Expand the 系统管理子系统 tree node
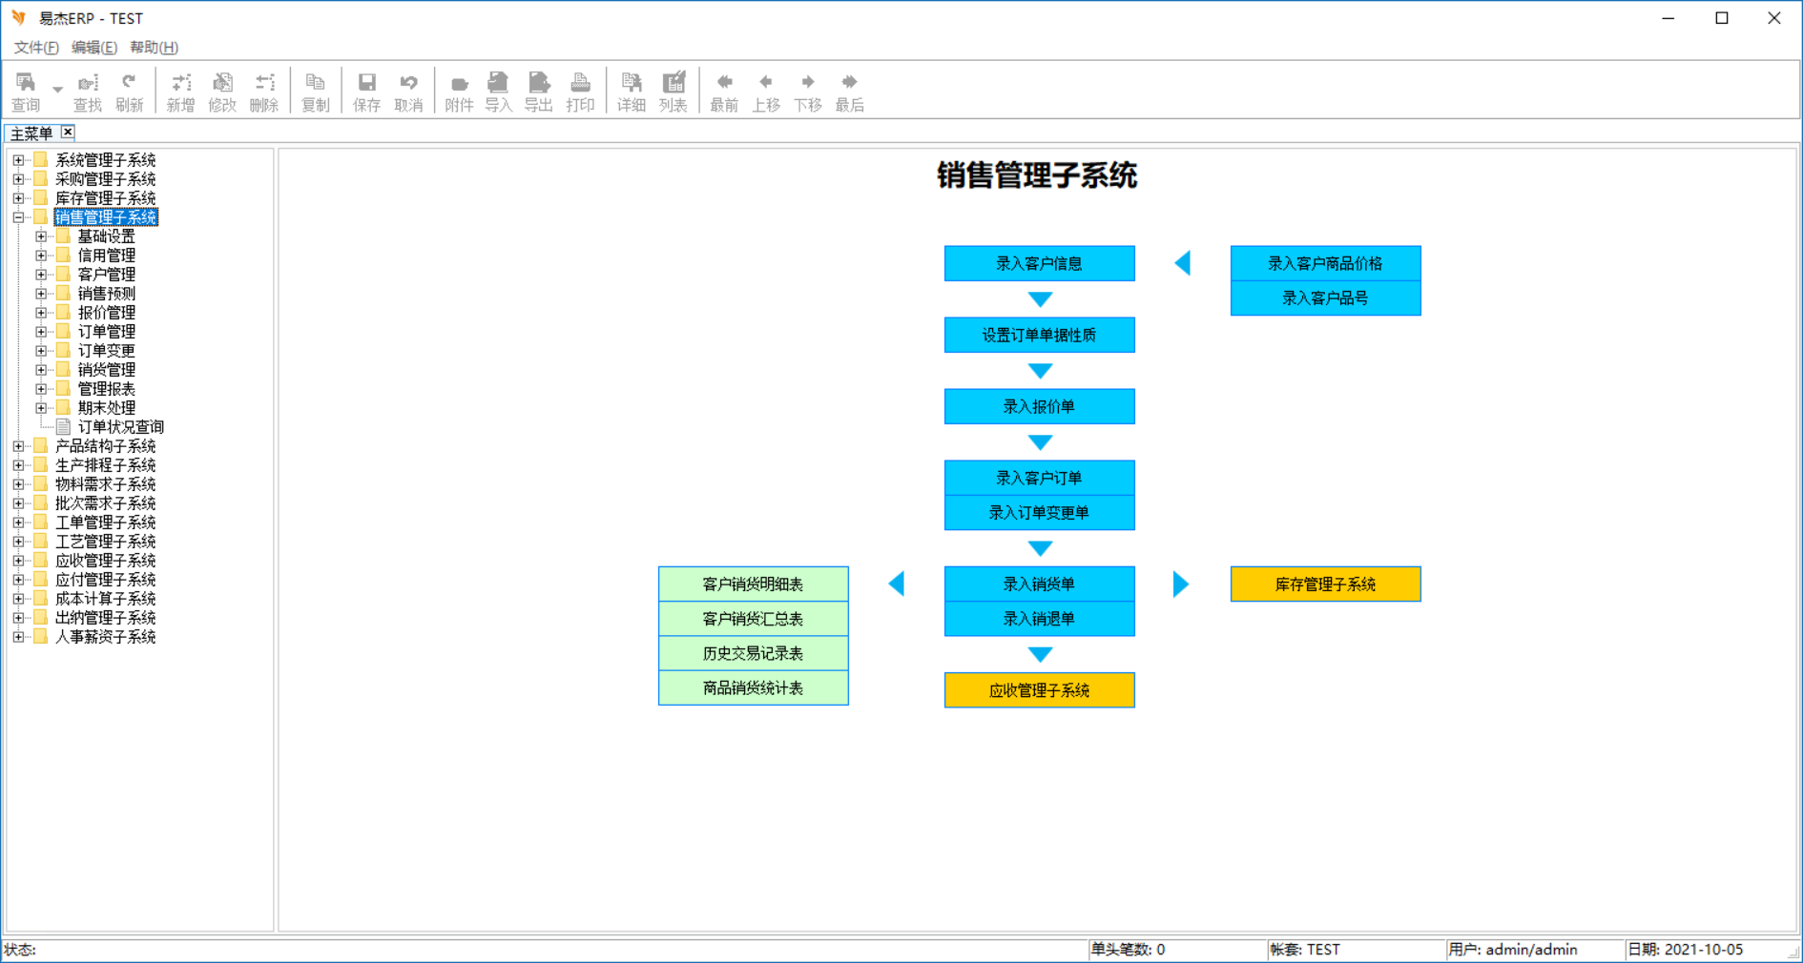Image resolution: width=1803 pixels, height=963 pixels. (18, 160)
